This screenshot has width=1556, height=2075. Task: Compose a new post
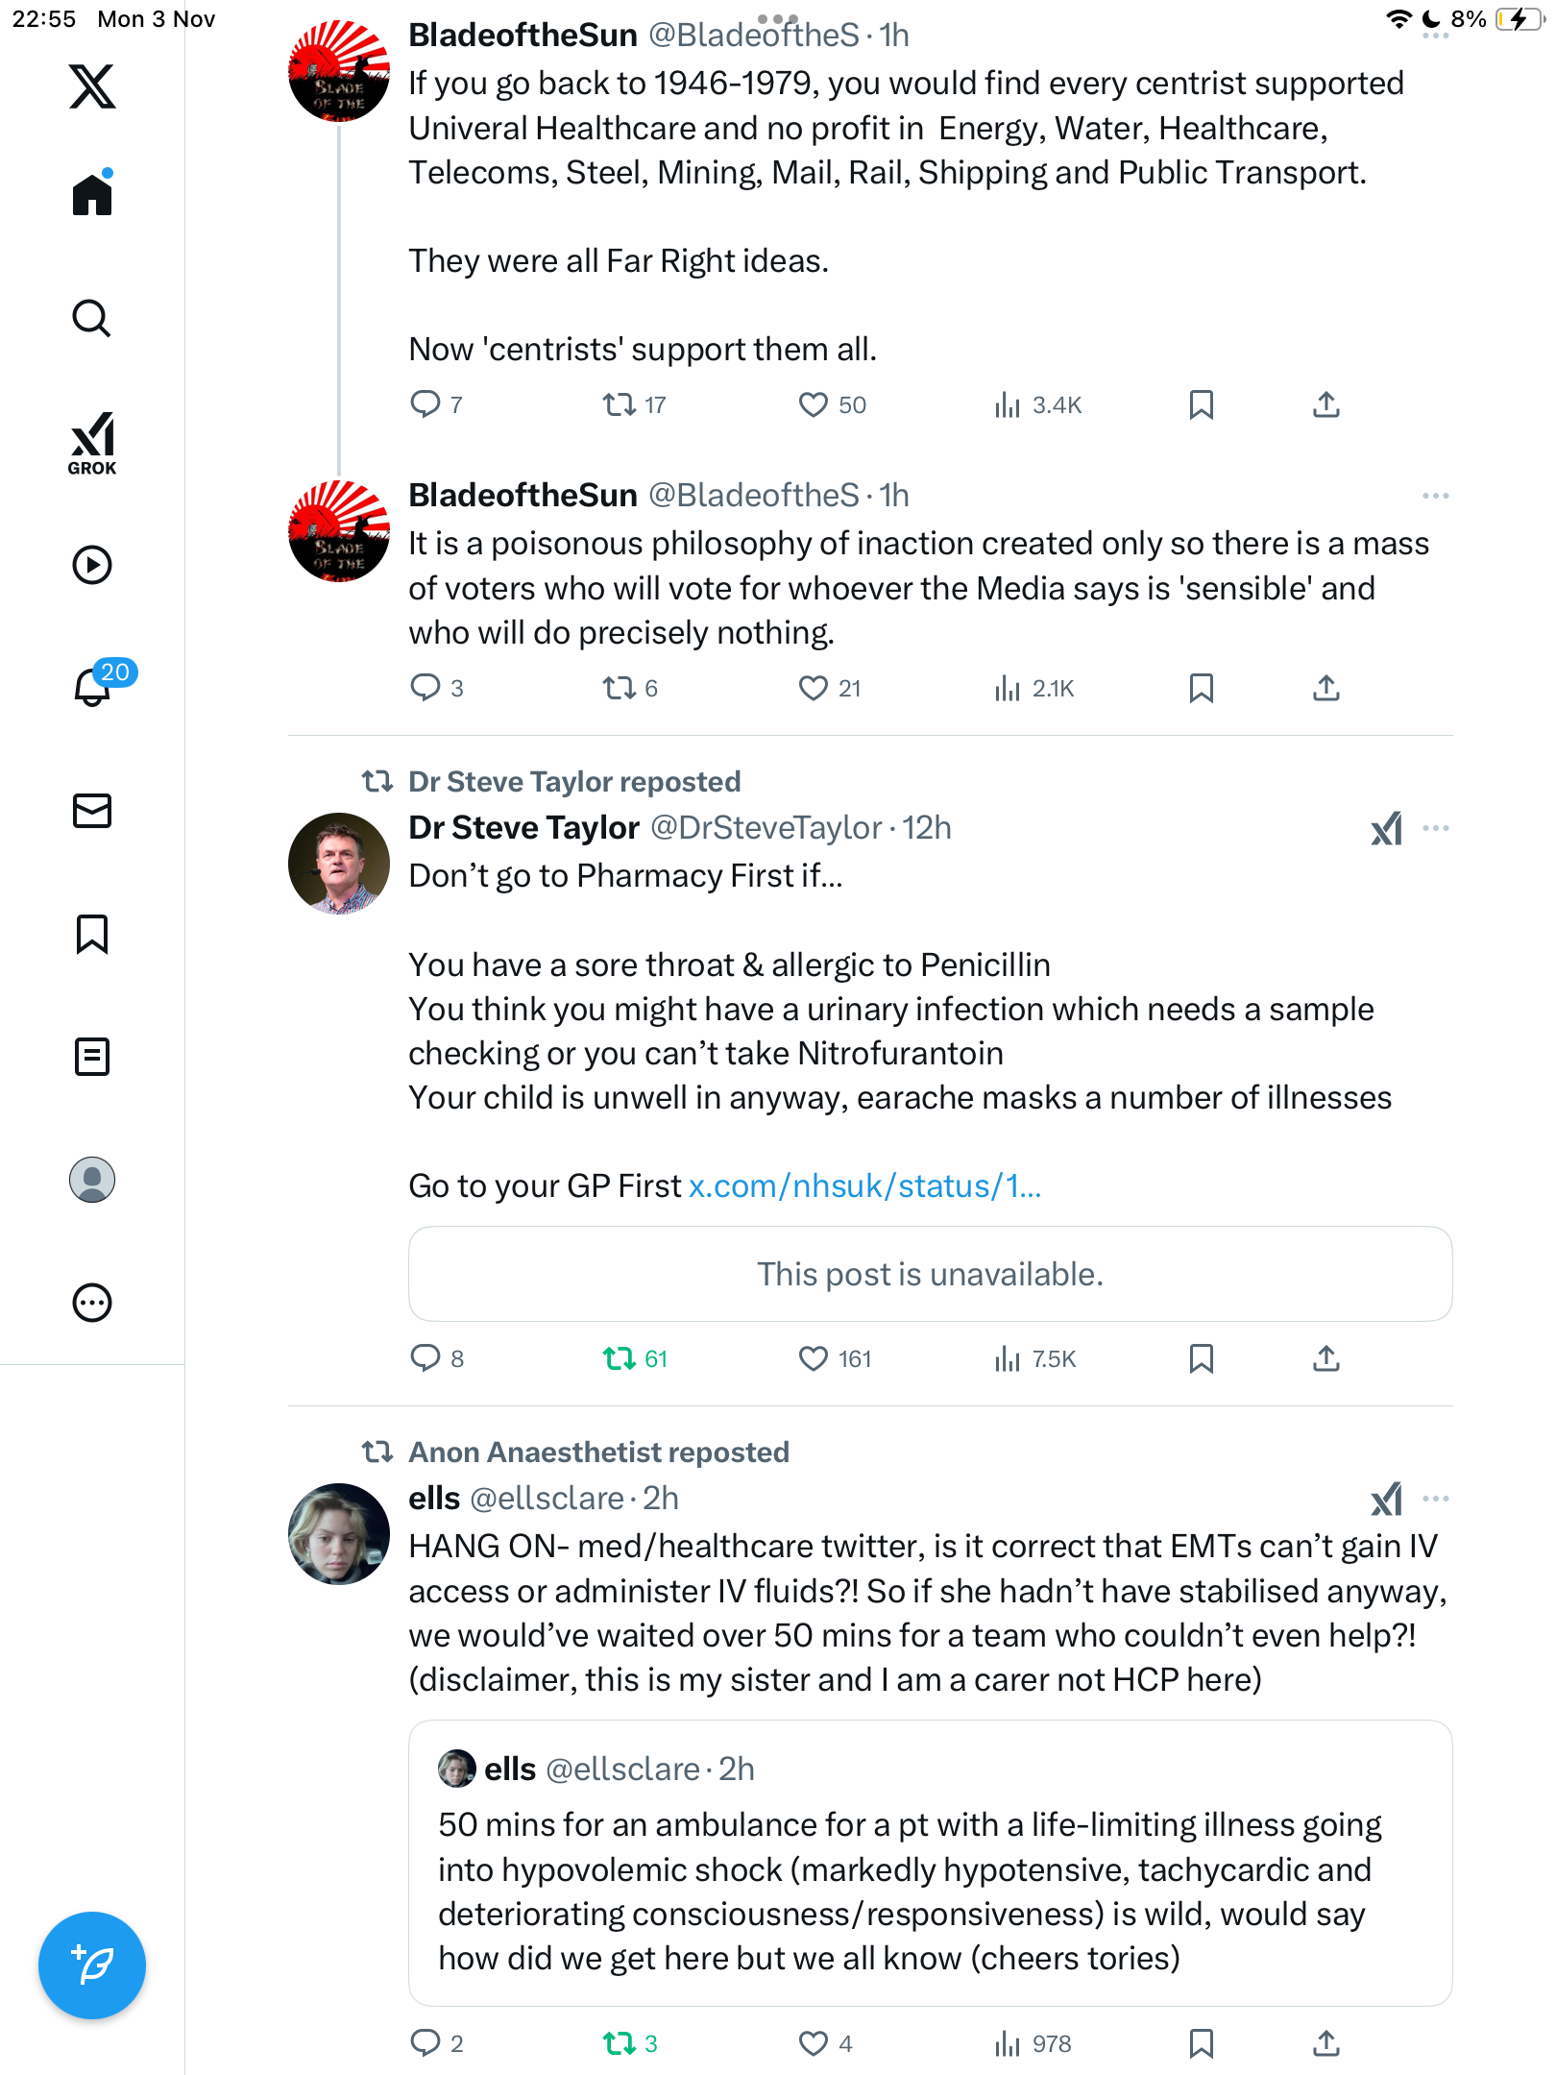pos(92,1965)
